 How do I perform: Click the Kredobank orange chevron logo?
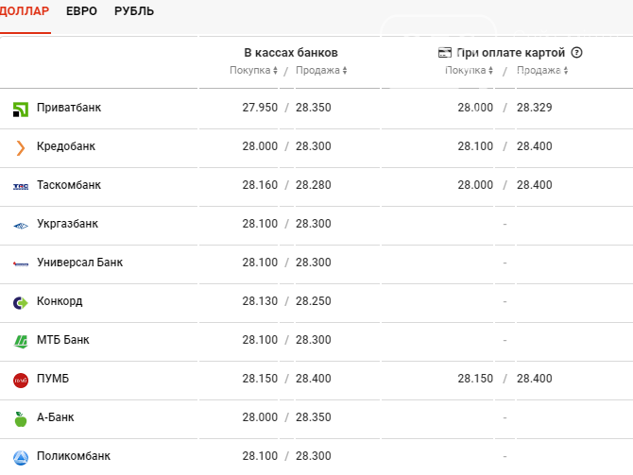[21, 147]
